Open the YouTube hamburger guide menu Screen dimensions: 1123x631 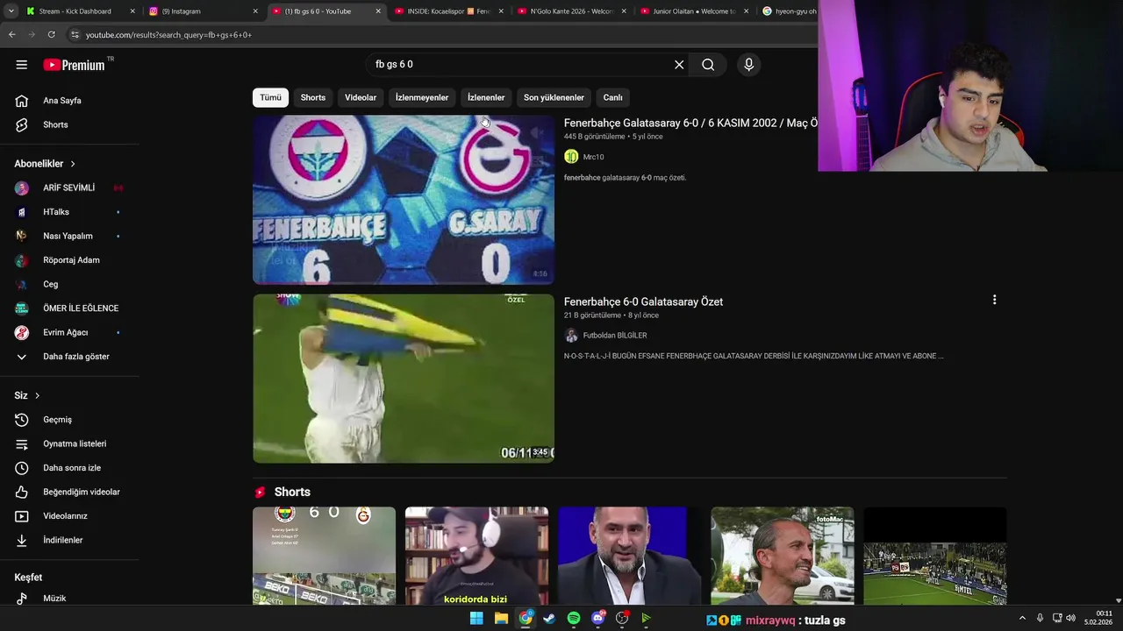[21, 65]
